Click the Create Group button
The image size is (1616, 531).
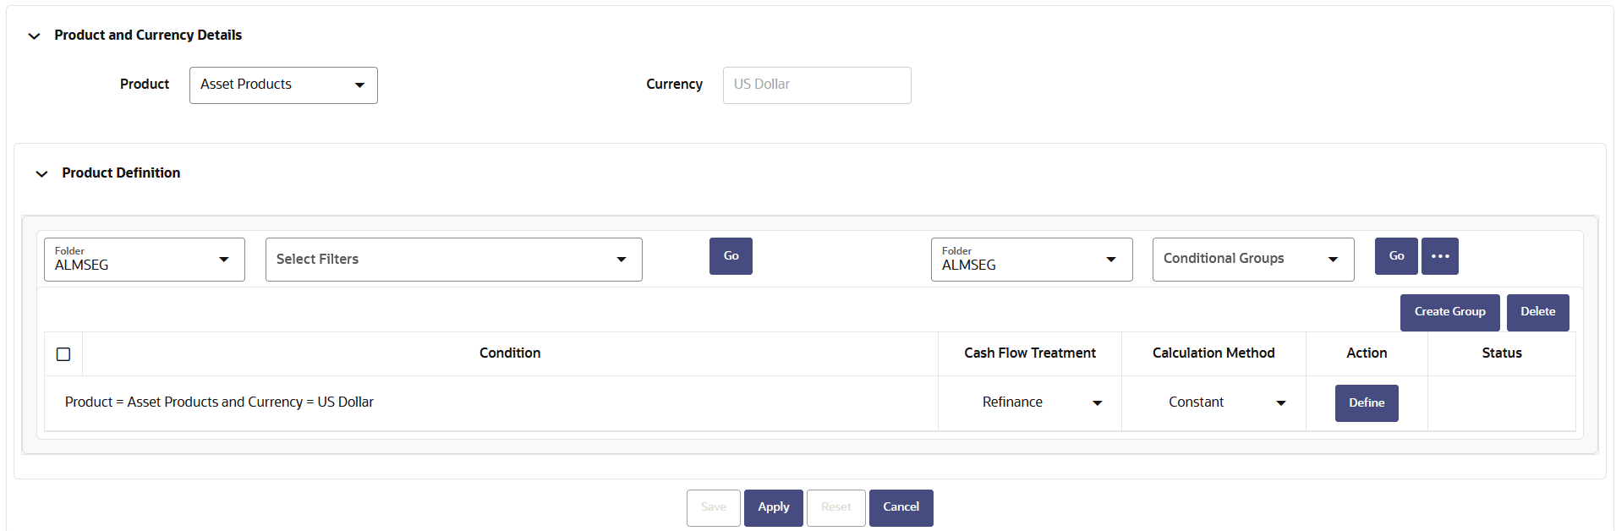pyautogui.click(x=1449, y=311)
